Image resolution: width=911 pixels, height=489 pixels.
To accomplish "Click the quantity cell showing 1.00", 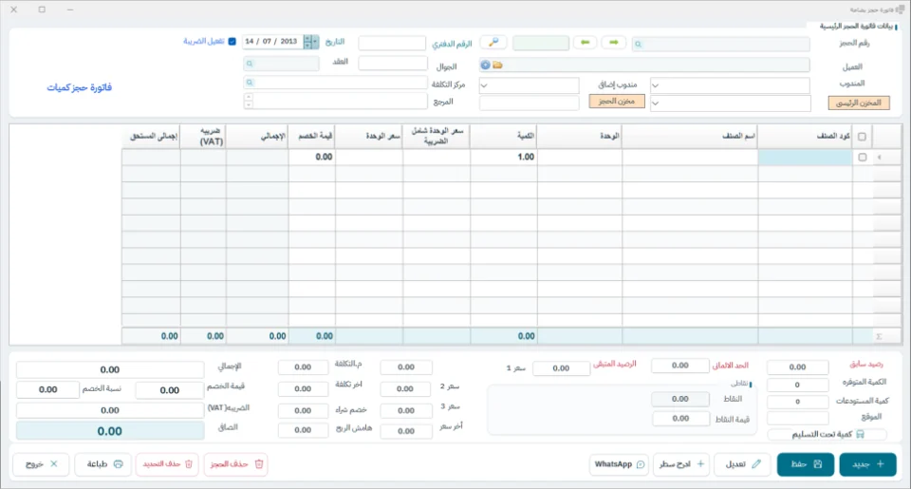I will pyautogui.click(x=504, y=157).
